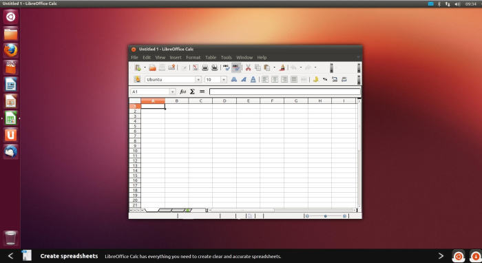Screen dimensions: 482x263
Task: Click the horizontal scrollbar thumb
Action: pyautogui.click(x=243, y=211)
